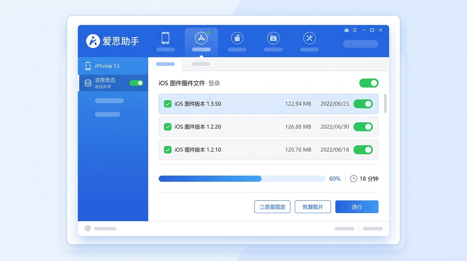This screenshot has height=261, width=467.
Task: Click the clock icon beside 18 分钟
Action: tap(354, 178)
